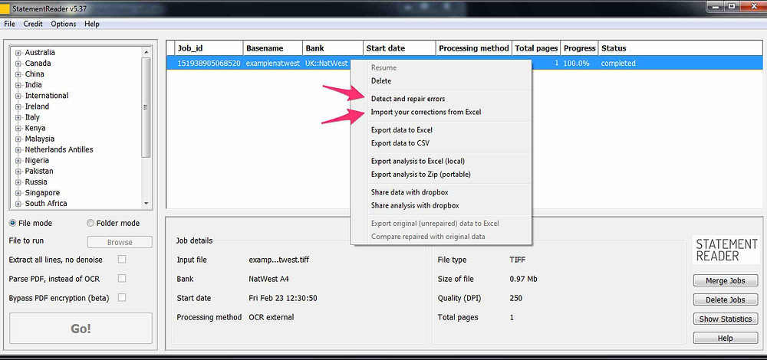This screenshot has height=360, width=767.
Task: Click the Progress column header
Action: tap(579, 48)
